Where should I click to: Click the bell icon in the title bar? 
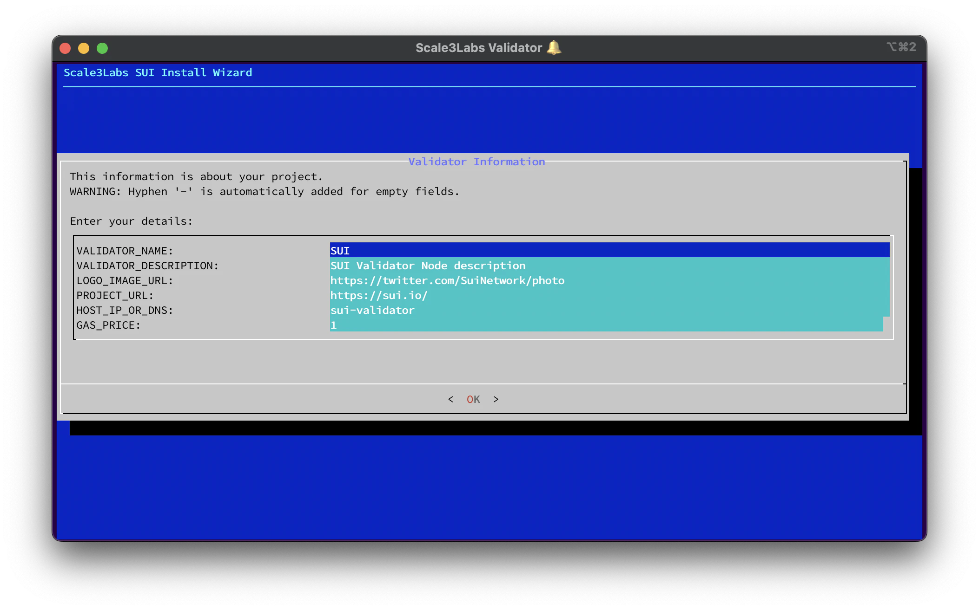point(554,47)
